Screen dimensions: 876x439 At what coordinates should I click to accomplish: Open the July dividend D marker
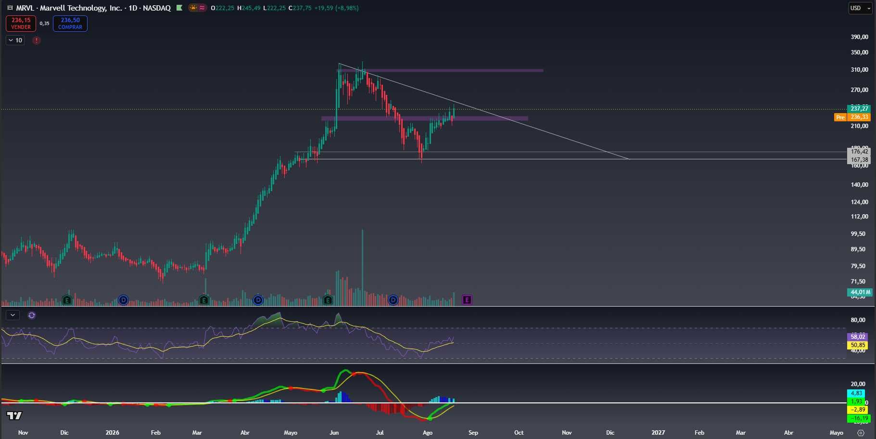click(x=393, y=300)
